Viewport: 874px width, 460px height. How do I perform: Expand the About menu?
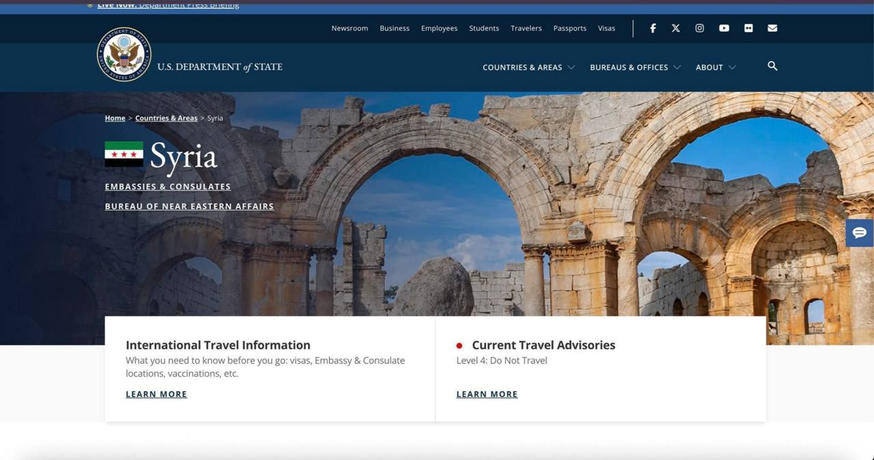pyautogui.click(x=716, y=67)
